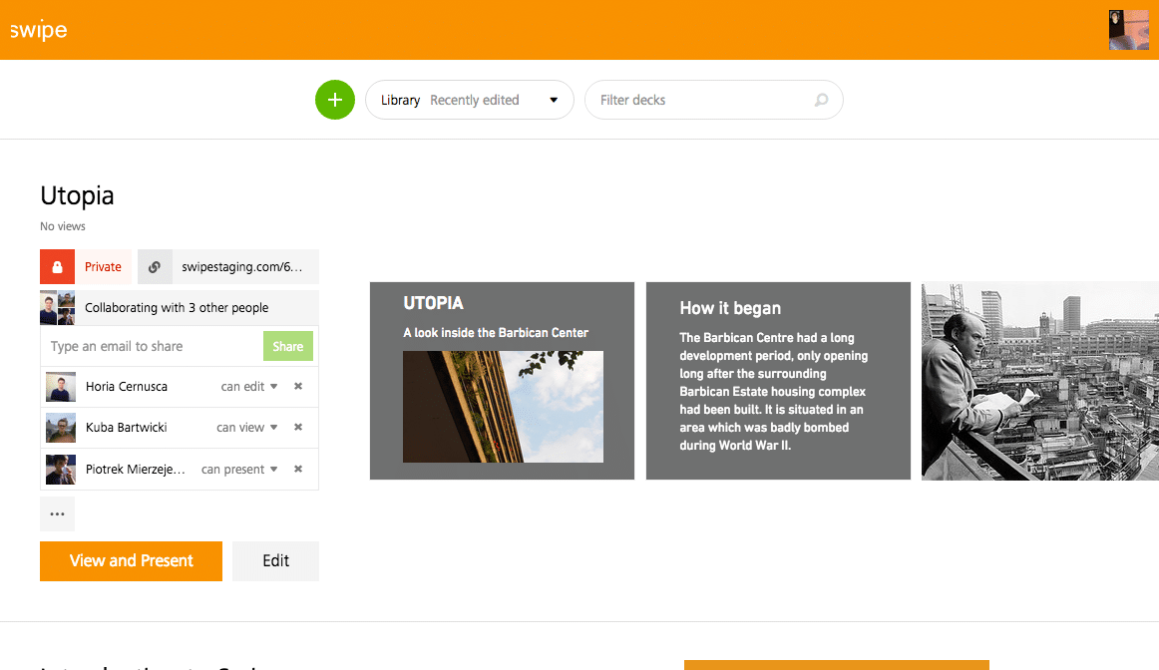Click Collaborating with 3 other people
Image resolution: width=1159 pixels, height=670 pixels.
(177, 308)
